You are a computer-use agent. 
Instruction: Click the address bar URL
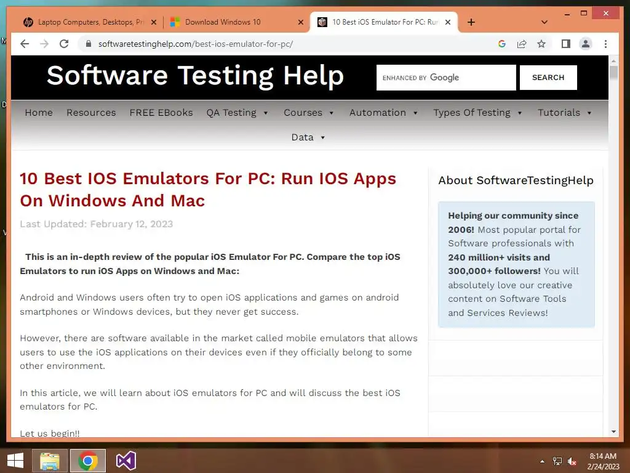click(x=196, y=44)
